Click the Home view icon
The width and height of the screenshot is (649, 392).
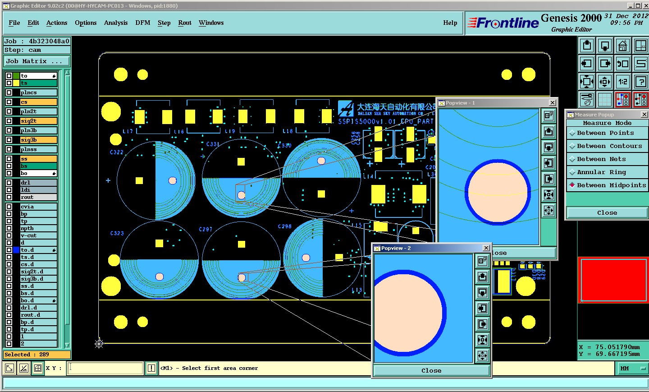coord(623,46)
